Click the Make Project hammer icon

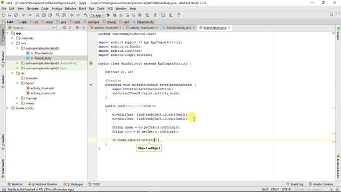(x=86, y=15)
